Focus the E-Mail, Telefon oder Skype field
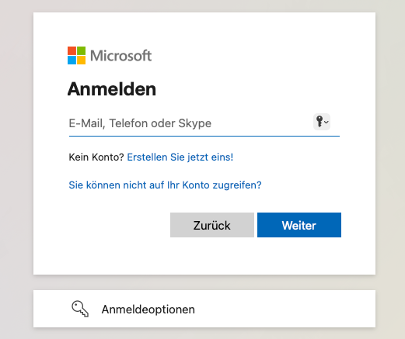Image resolution: width=405 pixels, height=339 pixels. 204,123
